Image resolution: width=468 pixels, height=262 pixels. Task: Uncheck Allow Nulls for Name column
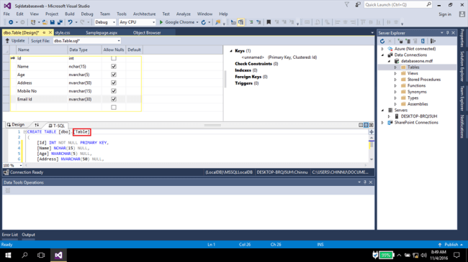pos(114,66)
